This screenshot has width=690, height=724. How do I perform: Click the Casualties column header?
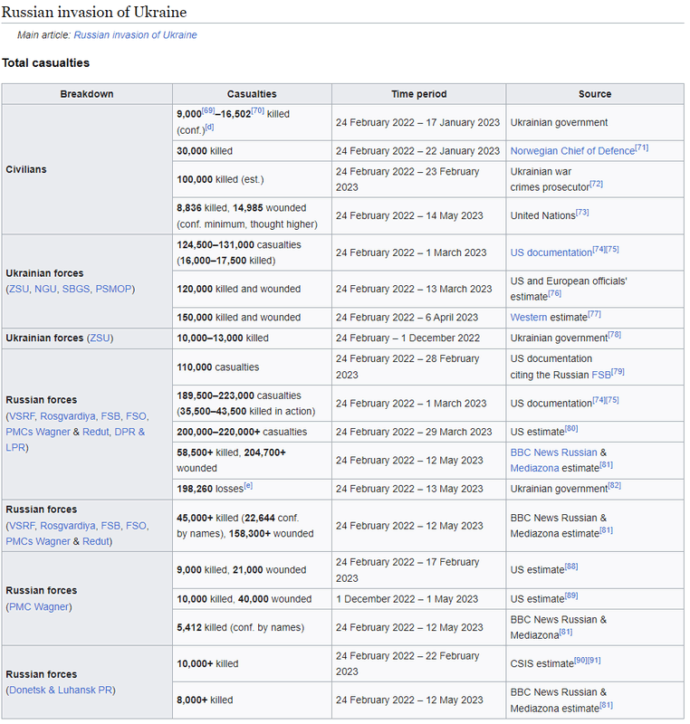pyautogui.click(x=252, y=94)
